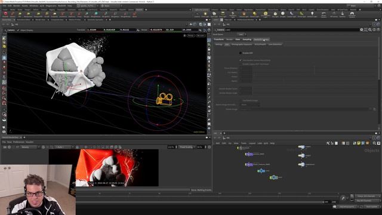
Task: Click the GI Light shelf tool
Action: [283, 14]
